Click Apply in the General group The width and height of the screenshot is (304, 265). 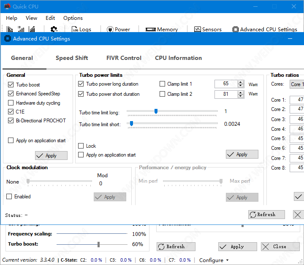[x=51, y=156]
